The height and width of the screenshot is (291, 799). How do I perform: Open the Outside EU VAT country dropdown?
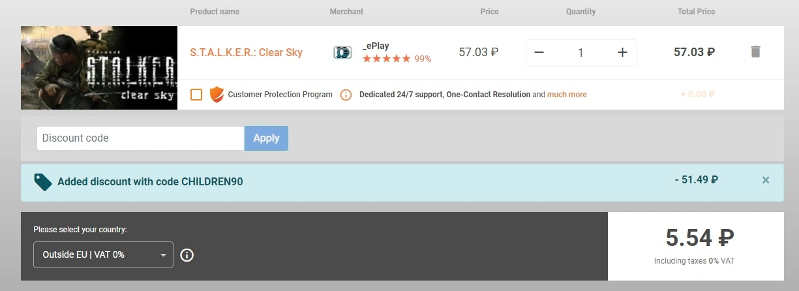click(103, 254)
